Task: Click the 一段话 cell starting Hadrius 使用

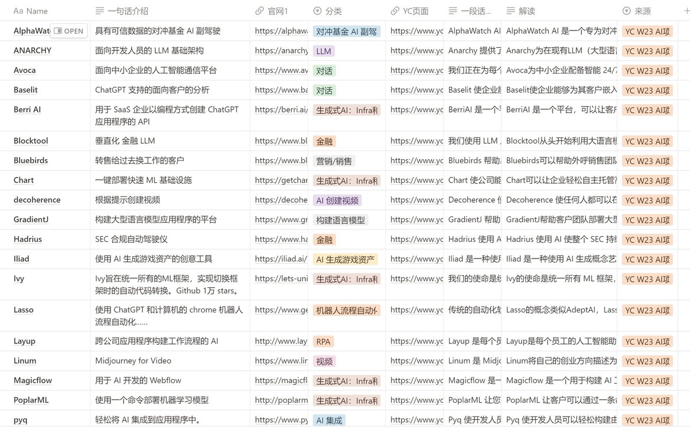Action: [x=473, y=239]
